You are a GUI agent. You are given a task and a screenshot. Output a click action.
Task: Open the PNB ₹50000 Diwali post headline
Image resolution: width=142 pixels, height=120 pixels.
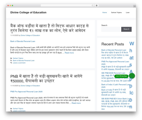coord(46,79)
